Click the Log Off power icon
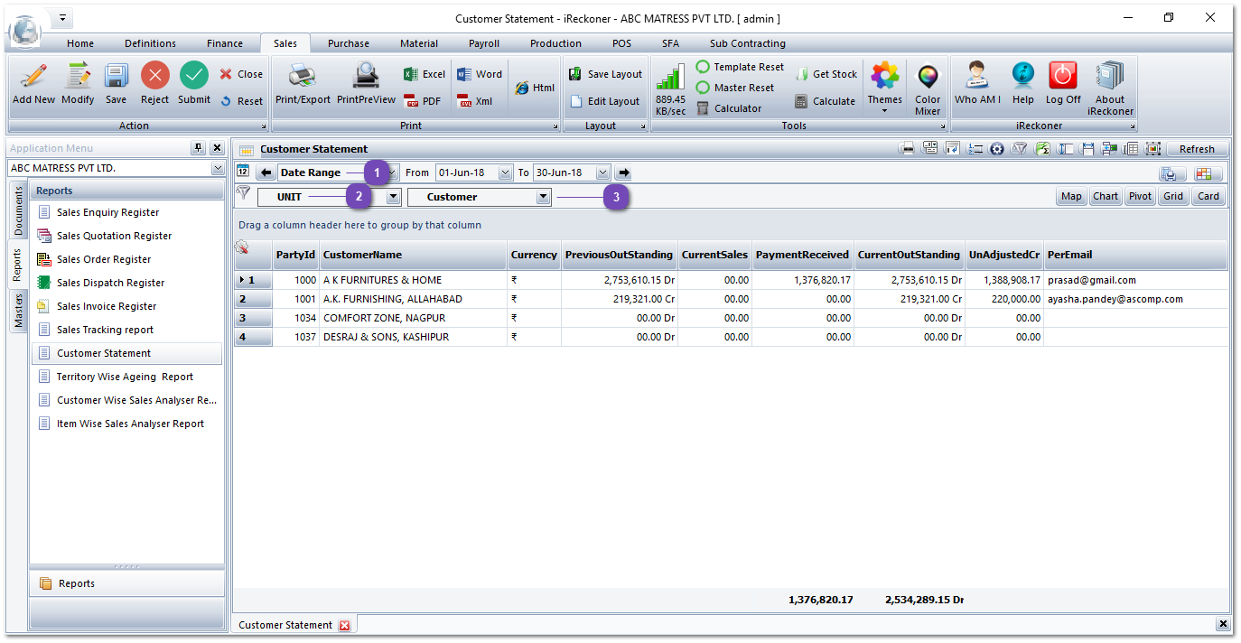1241x643 pixels. tap(1063, 77)
